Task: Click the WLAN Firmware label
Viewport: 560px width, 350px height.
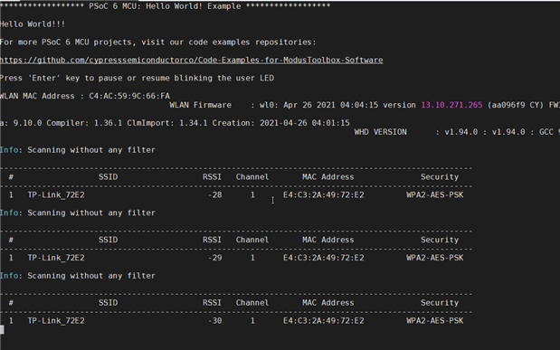Action: [x=200, y=105]
